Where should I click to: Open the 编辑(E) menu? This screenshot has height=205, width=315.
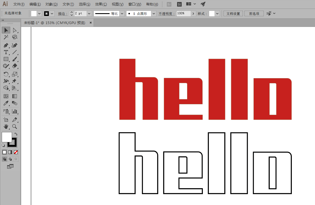tap(35, 4)
